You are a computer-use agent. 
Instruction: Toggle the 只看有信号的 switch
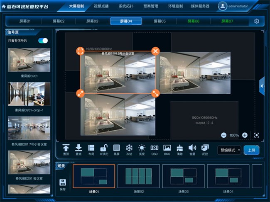point(43,41)
